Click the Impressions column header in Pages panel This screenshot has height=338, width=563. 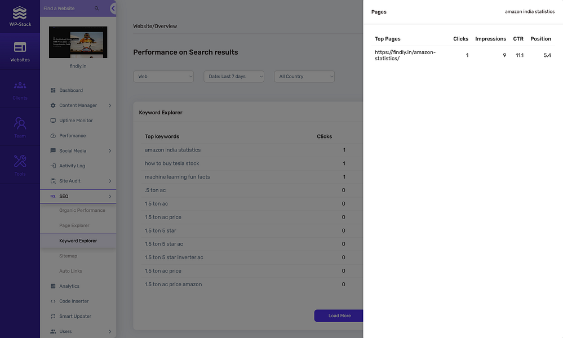(490, 39)
